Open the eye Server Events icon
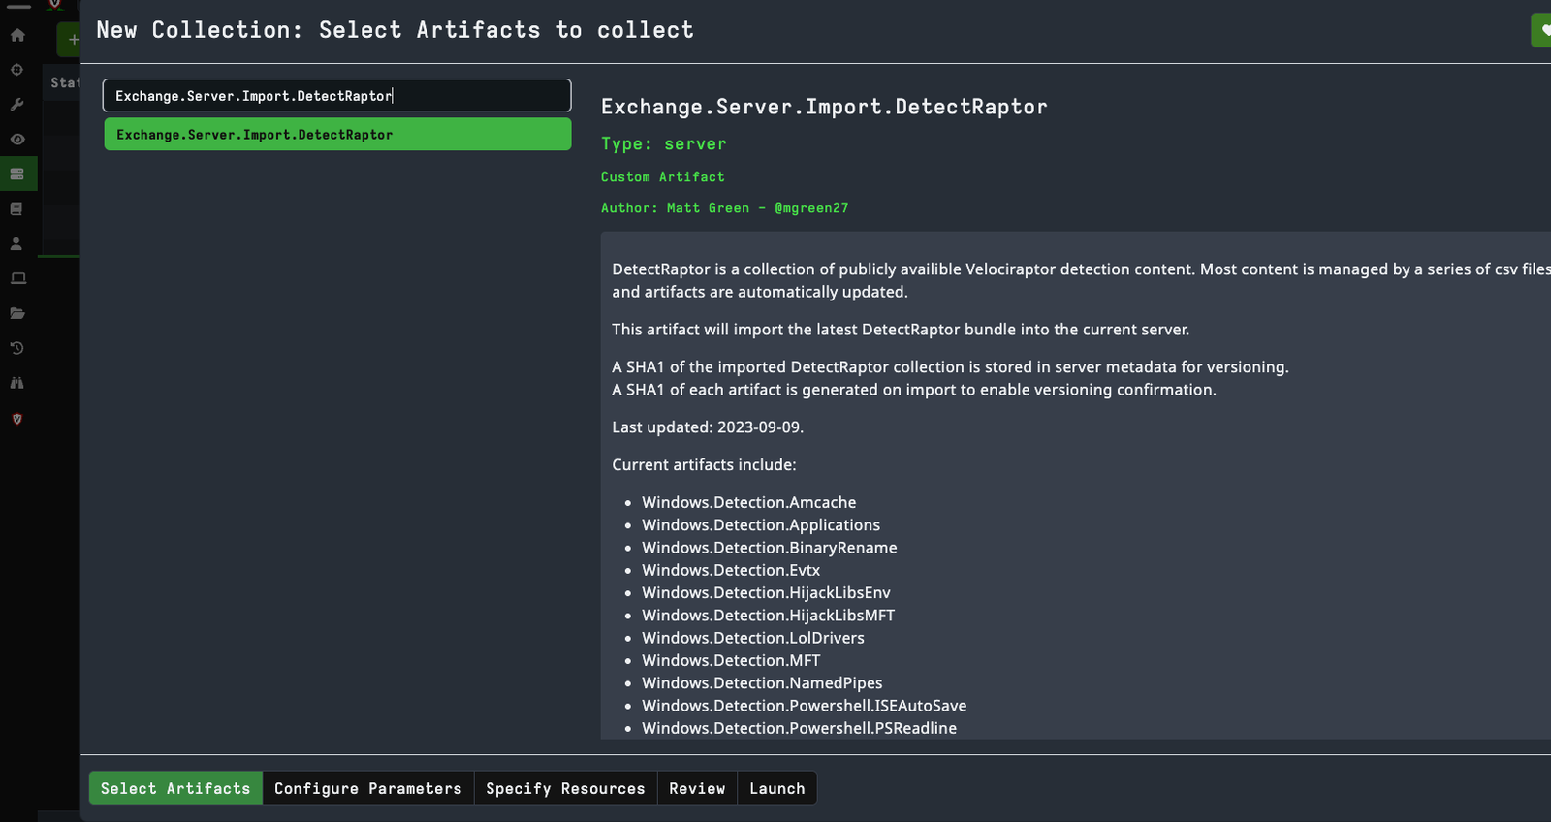 pyautogui.click(x=17, y=140)
